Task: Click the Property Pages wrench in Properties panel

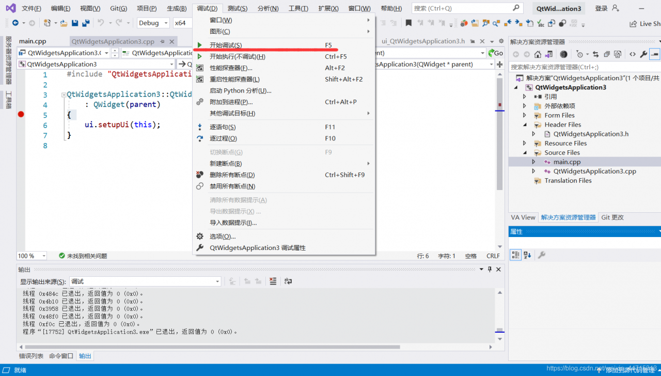Action: [x=542, y=255]
